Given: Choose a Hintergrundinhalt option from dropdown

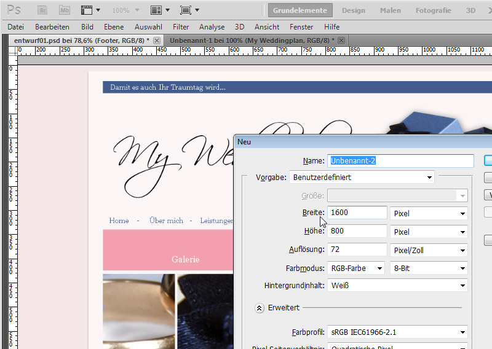Looking at the screenshot, I should 397,286.
